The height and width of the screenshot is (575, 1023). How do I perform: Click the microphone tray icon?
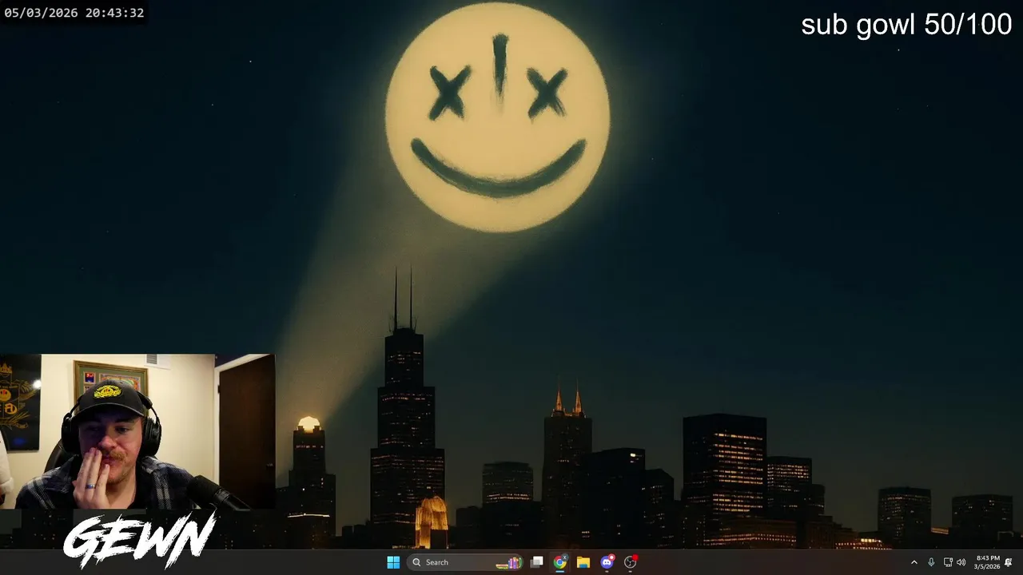click(x=931, y=562)
